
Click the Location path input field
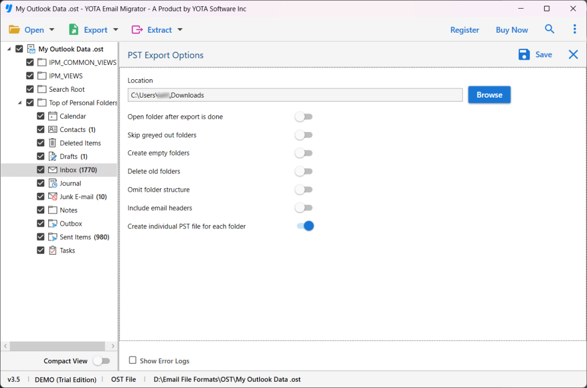(x=295, y=95)
